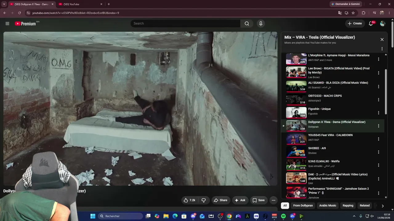Open options for Lee Browz RIGATA
The image size is (394, 221).
(379, 73)
